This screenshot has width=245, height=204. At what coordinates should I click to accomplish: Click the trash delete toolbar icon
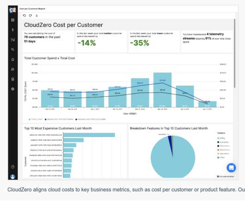(x=37, y=16)
